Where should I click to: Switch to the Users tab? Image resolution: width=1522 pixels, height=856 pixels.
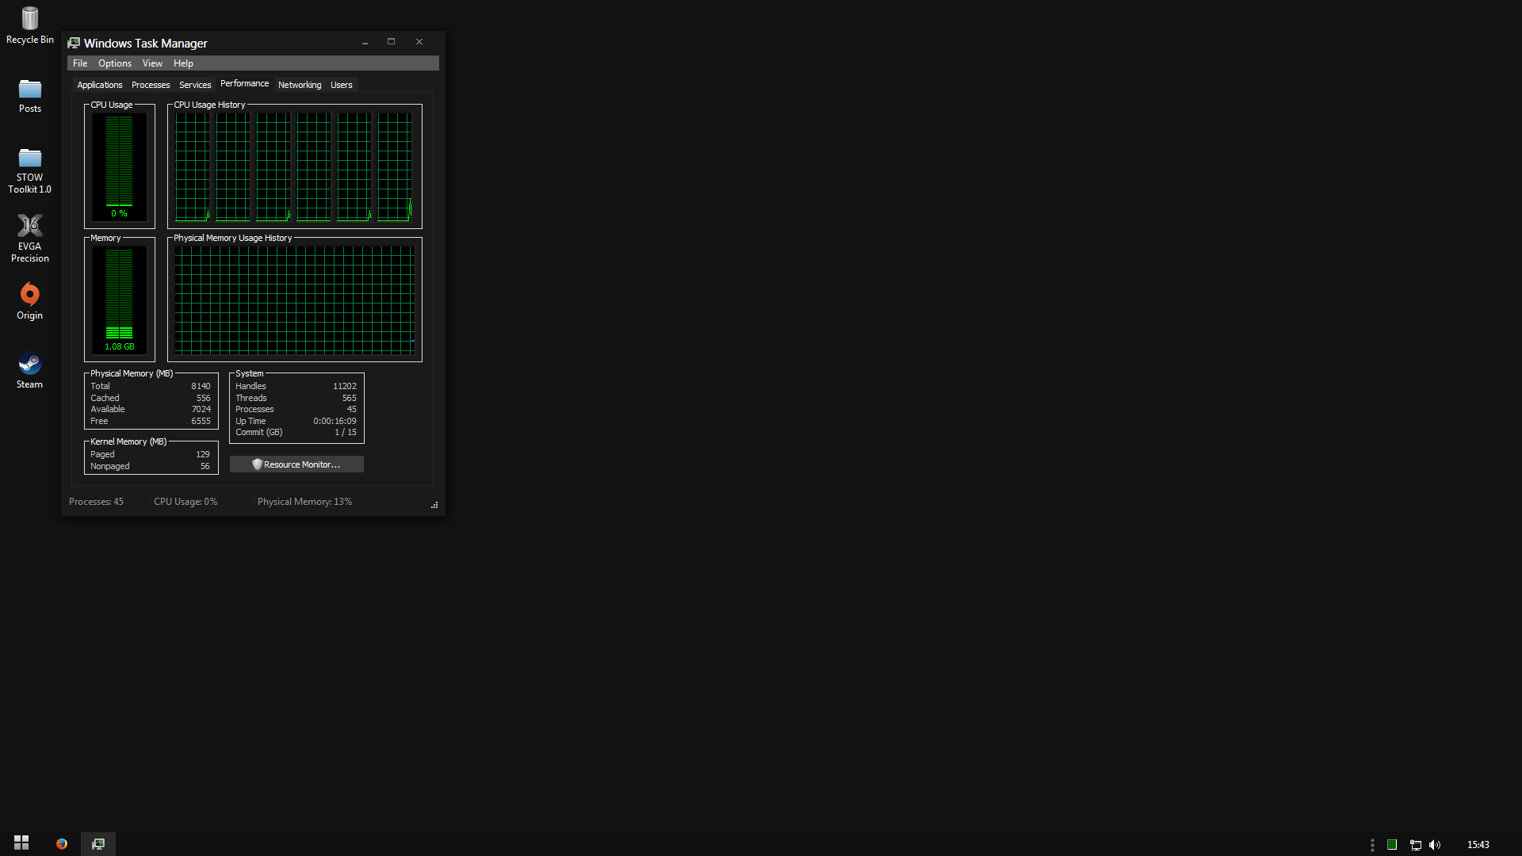pyautogui.click(x=342, y=85)
